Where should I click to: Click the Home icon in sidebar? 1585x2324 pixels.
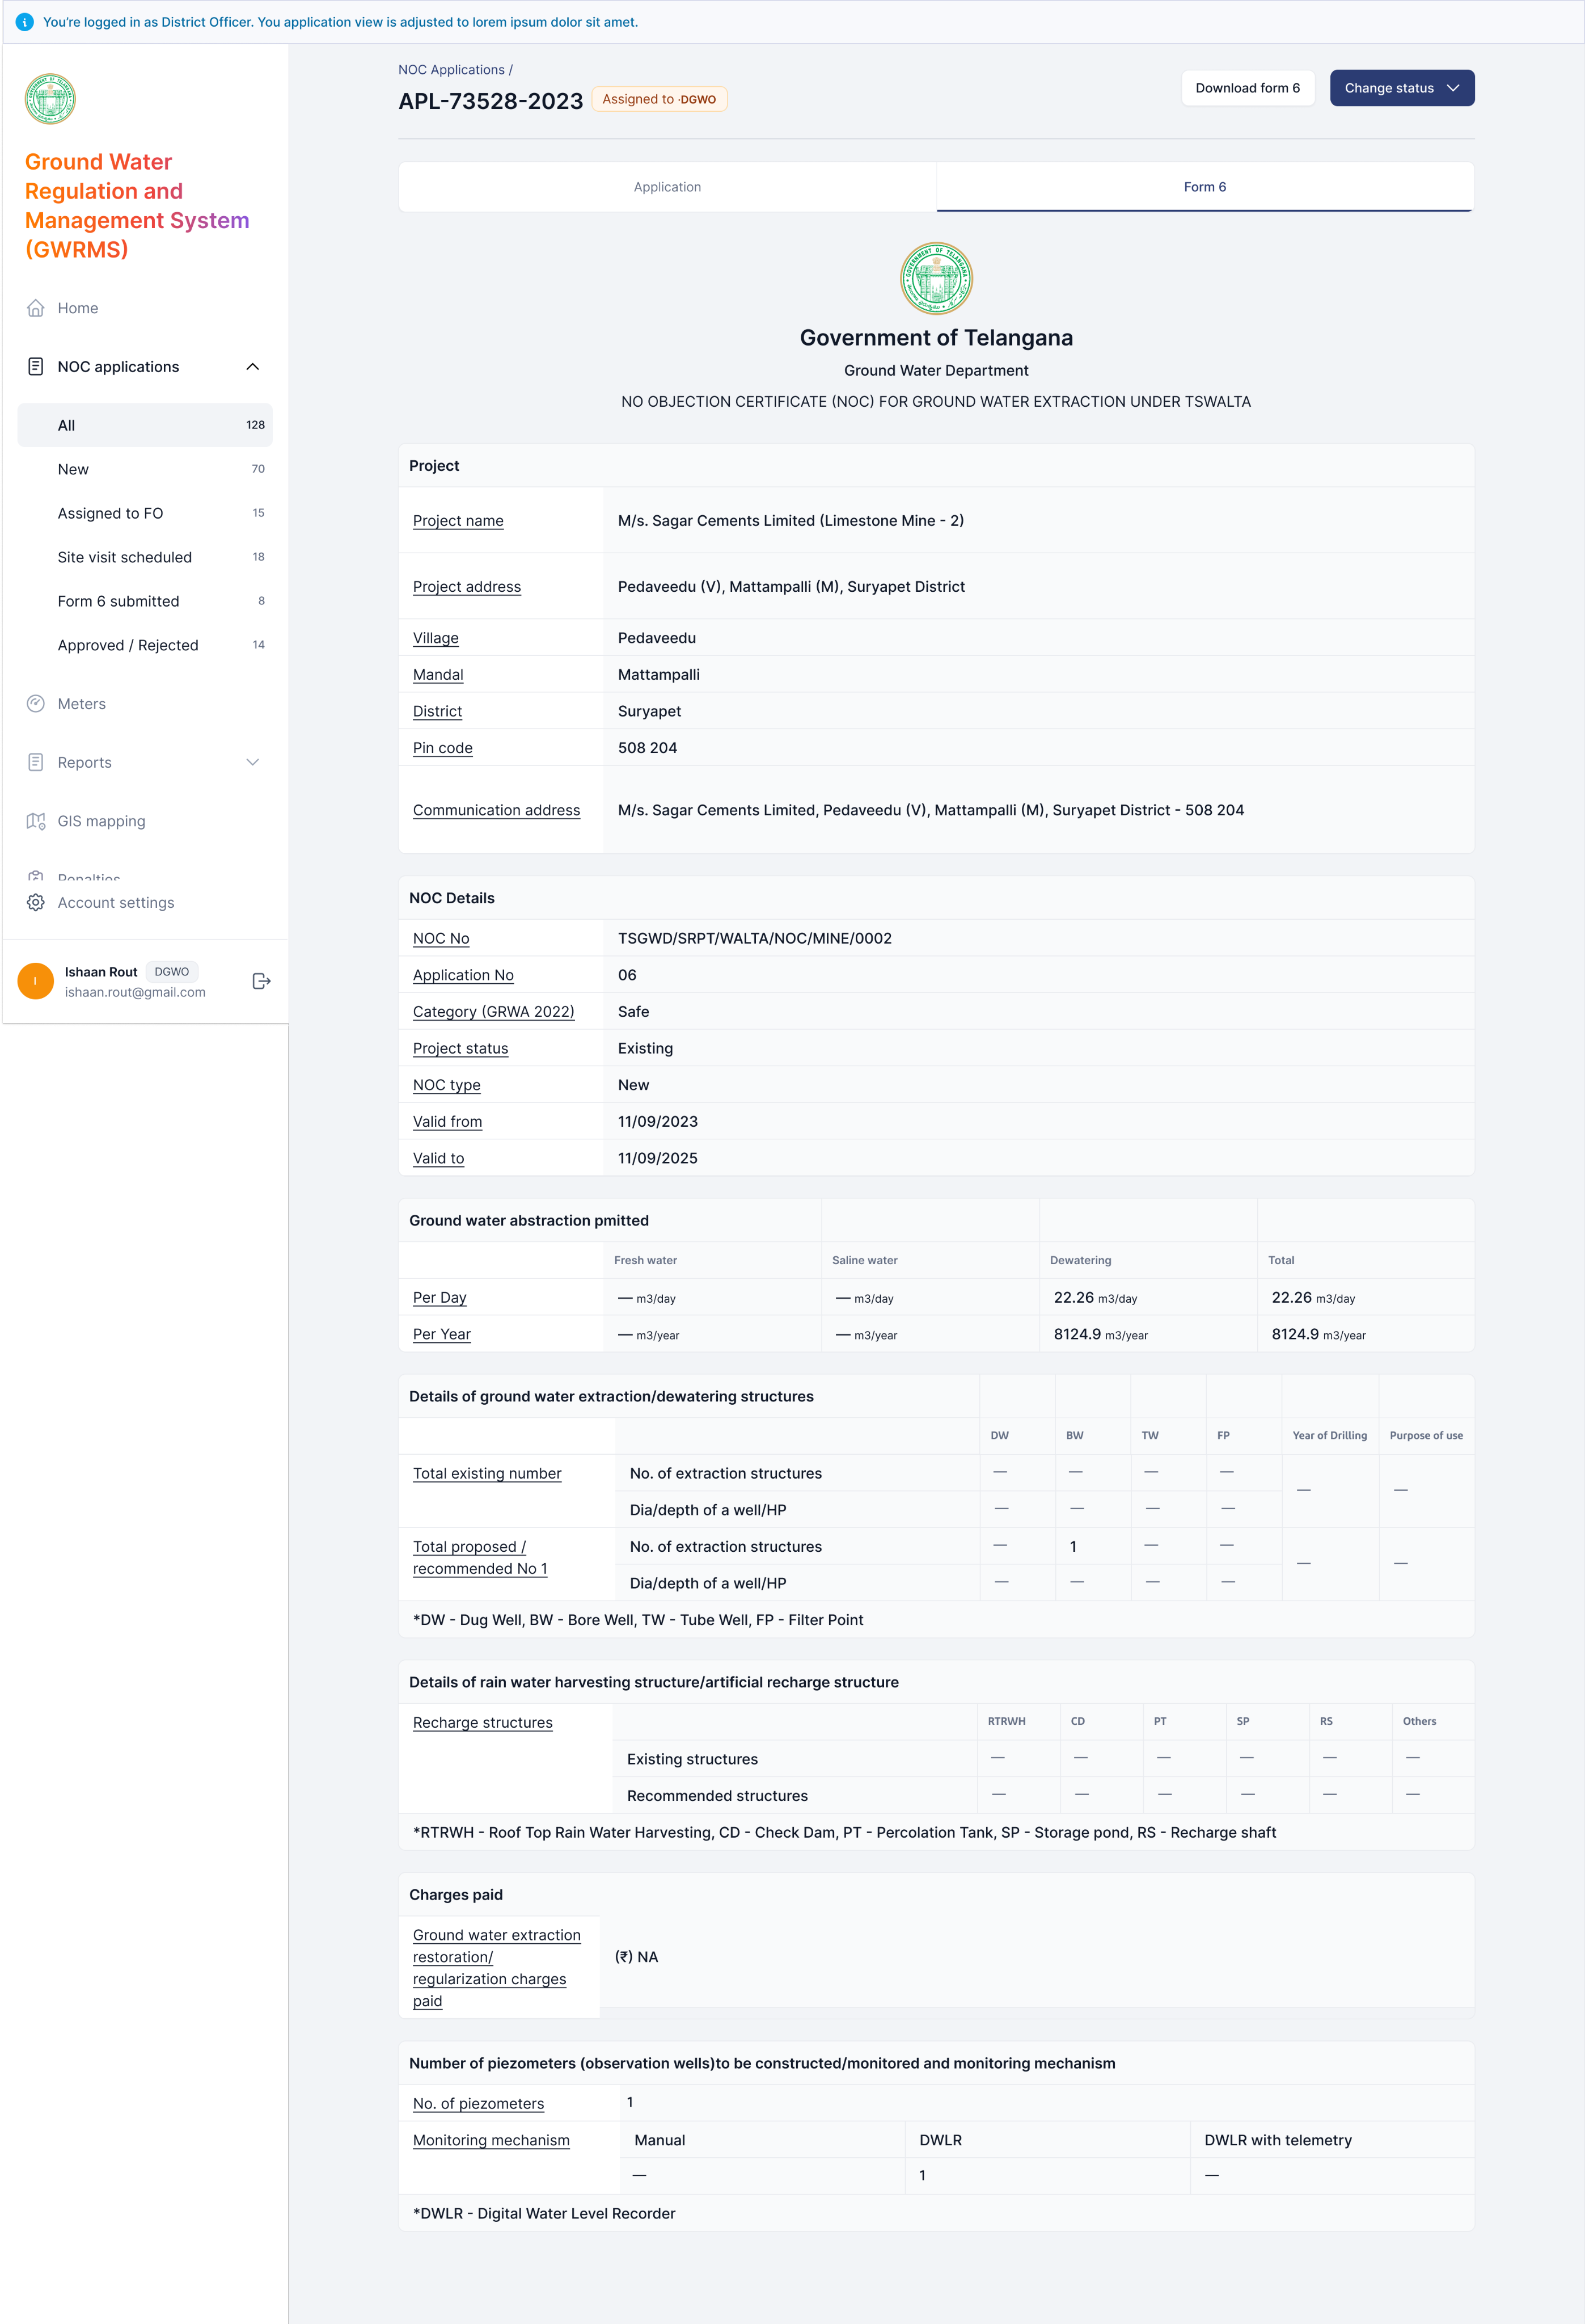pos(36,308)
